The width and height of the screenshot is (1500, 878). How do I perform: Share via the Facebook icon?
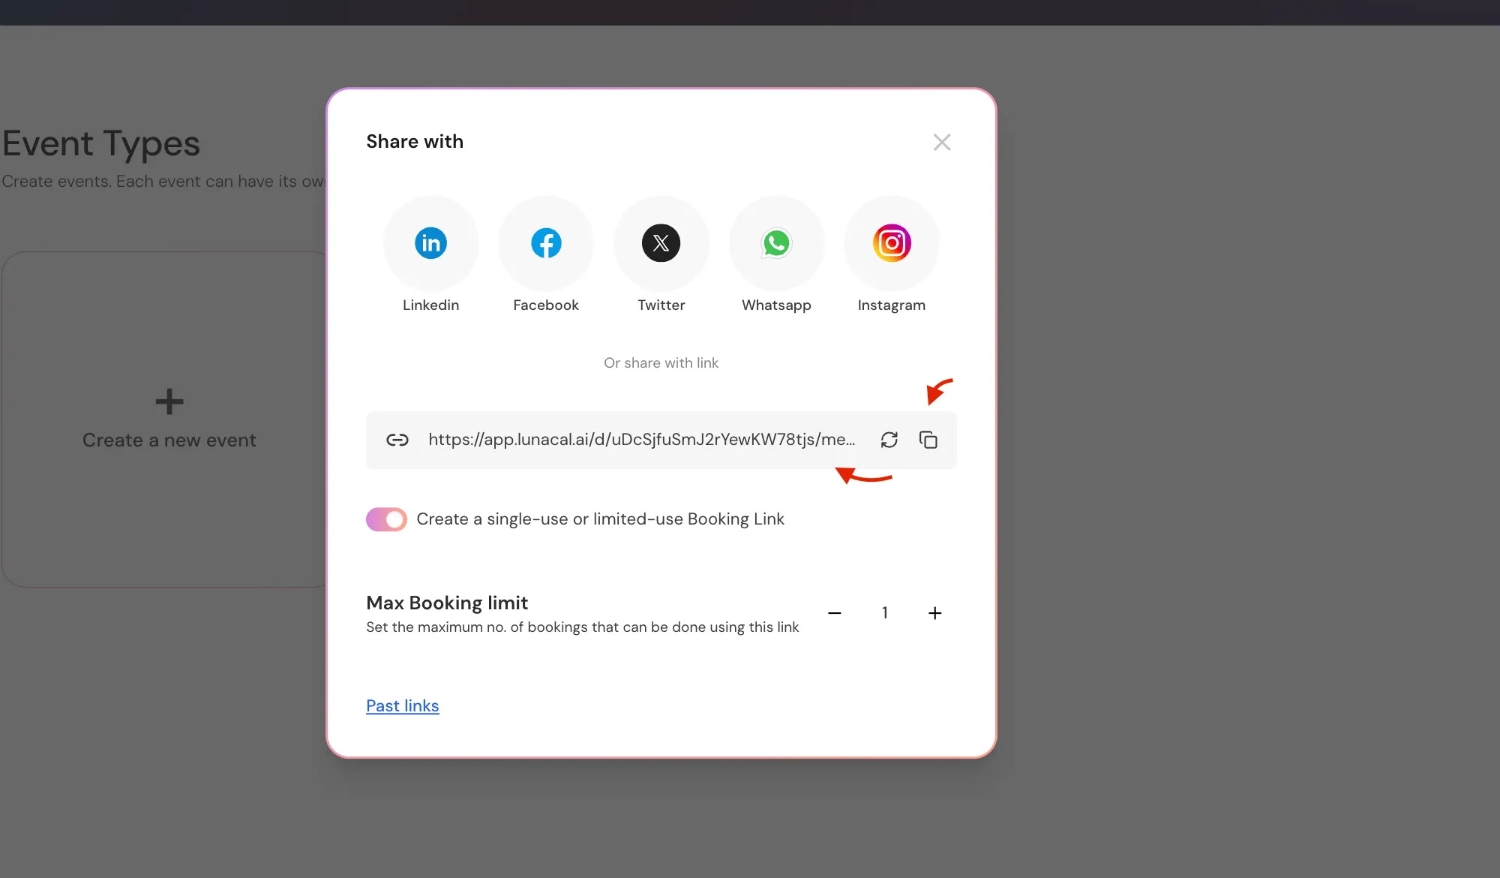click(546, 243)
